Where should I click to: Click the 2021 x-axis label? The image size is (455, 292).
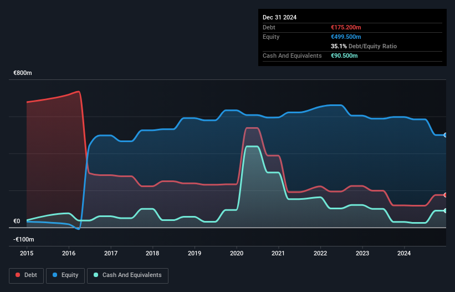click(x=278, y=253)
